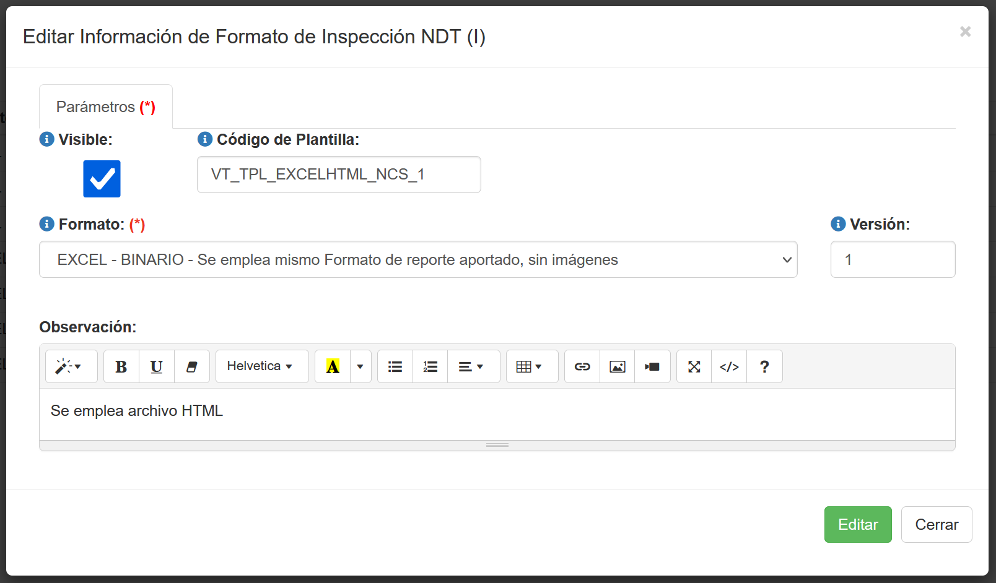Insert an ordered numbered list
Viewport: 996px width, 583px height.
430,367
